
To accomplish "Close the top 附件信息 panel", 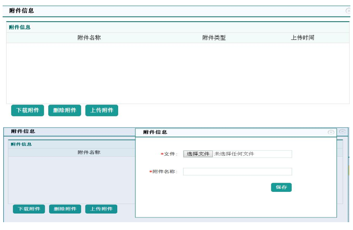I will pos(348,11).
